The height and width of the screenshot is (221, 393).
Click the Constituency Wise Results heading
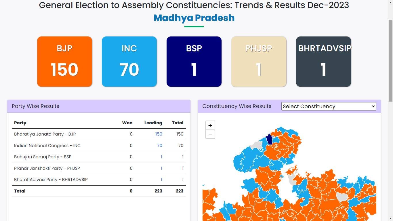(x=237, y=106)
